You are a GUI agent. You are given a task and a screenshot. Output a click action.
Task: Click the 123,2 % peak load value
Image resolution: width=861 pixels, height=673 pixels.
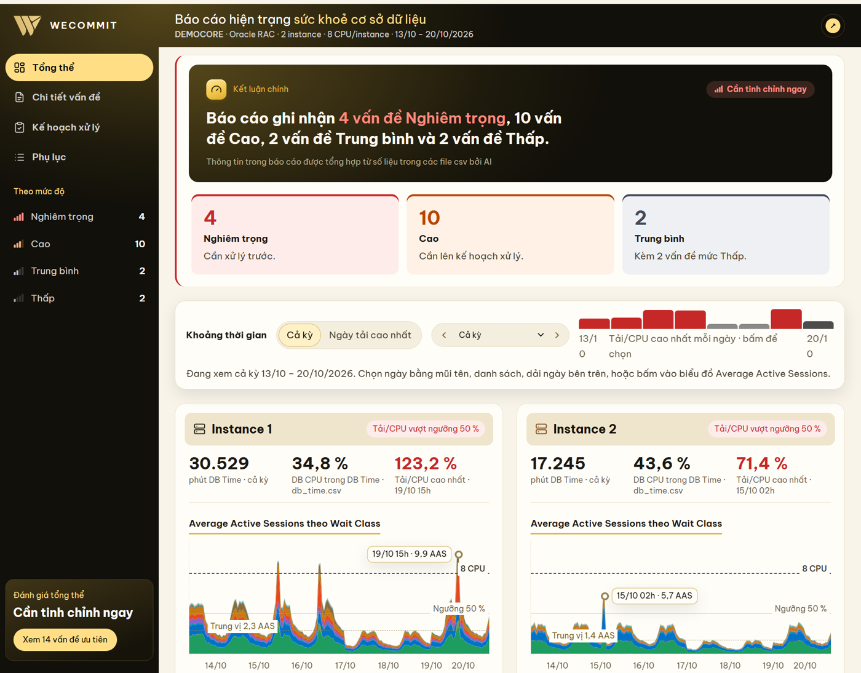426,463
